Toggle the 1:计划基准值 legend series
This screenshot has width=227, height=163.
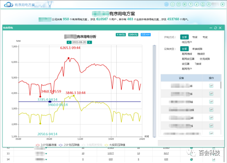(x=46, y=145)
